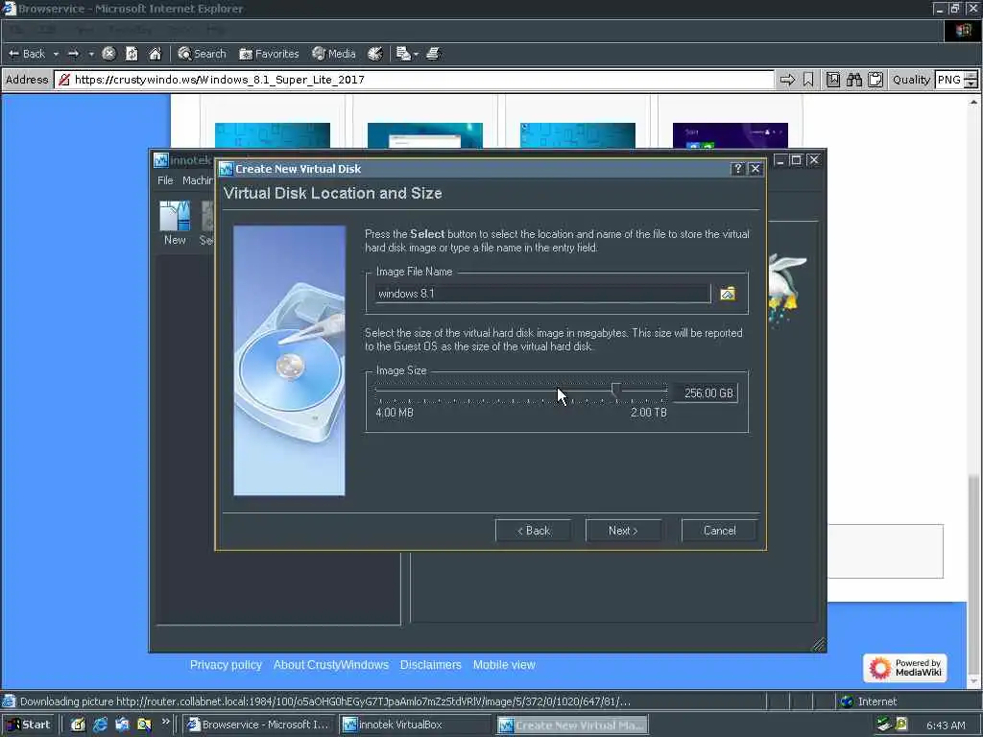The height and width of the screenshot is (737, 983).
Task: Click the Go arrow next to address bar
Action: [x=787, y=80]
